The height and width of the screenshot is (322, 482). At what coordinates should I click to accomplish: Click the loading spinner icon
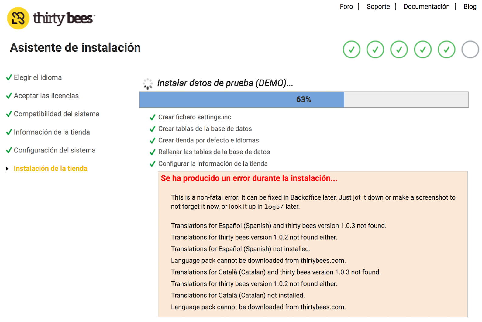[x=148, y=84]
